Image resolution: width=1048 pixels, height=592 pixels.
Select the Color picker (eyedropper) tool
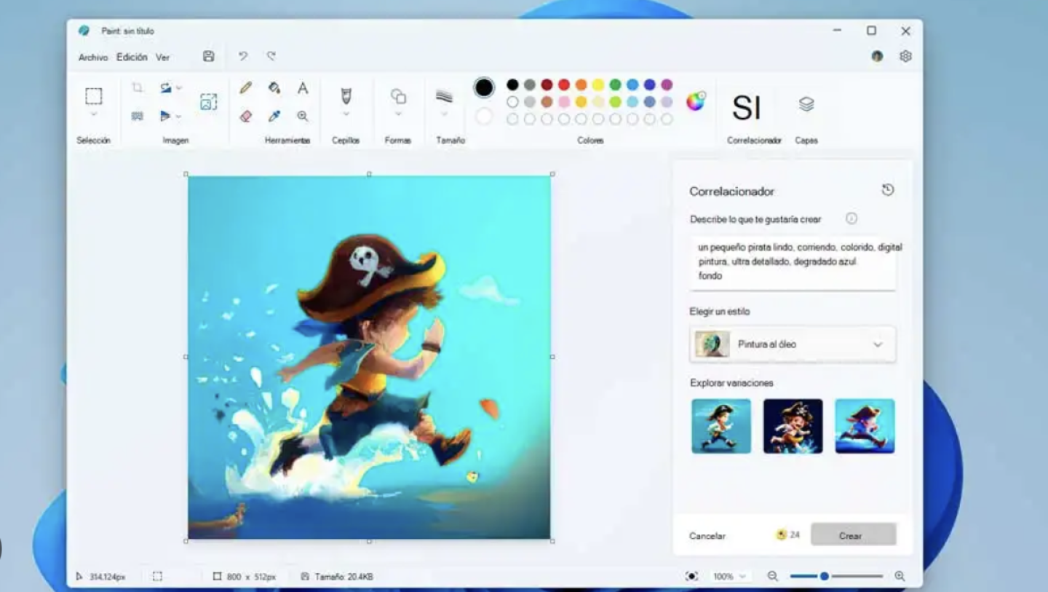(x=274, y=115)
